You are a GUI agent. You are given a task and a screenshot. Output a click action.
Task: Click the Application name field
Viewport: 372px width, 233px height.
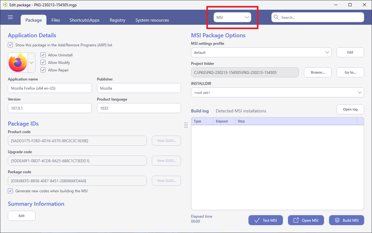tap(50, 88)
